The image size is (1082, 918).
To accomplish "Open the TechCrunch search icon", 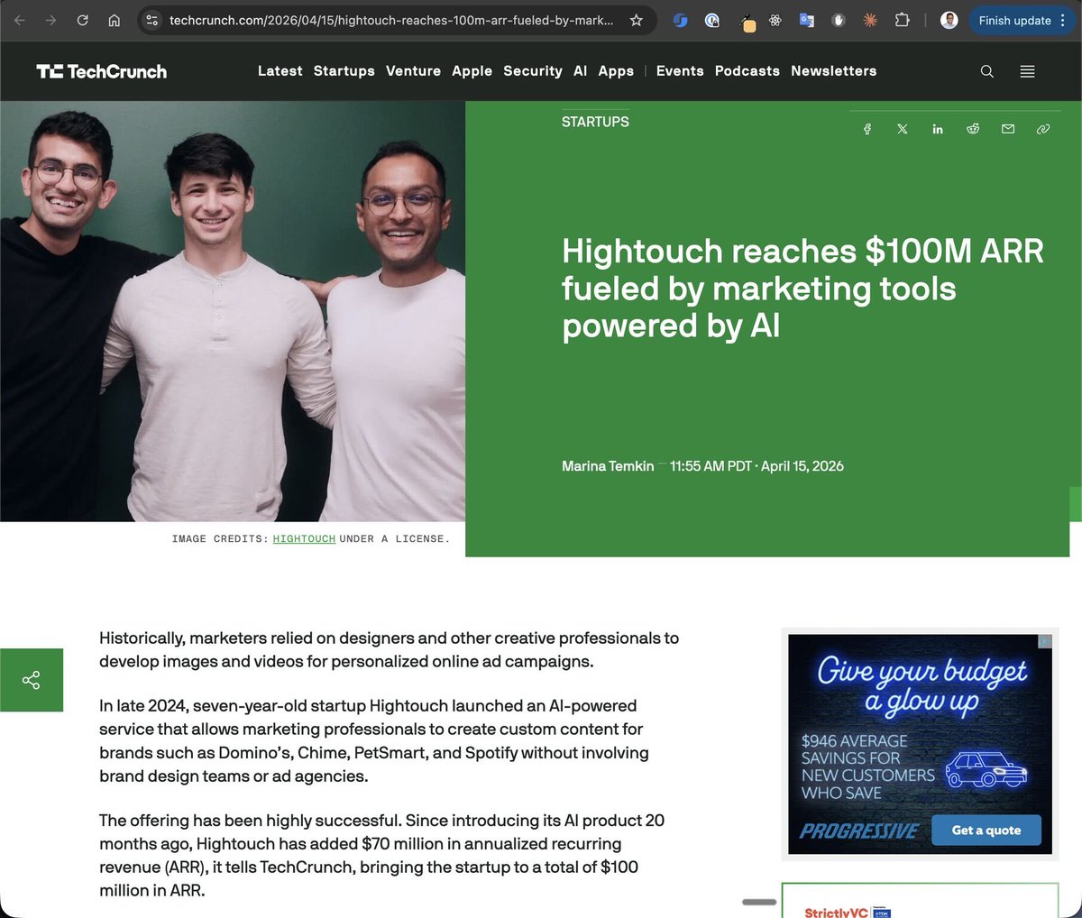I will pyautogui.click(x=987, y=71).
